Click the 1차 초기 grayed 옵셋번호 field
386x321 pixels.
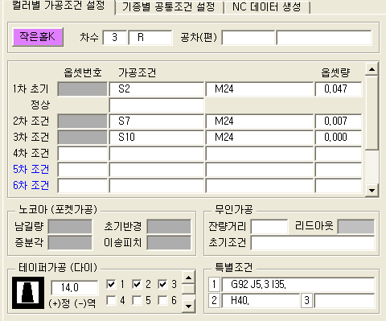click(x=83, y=89)
